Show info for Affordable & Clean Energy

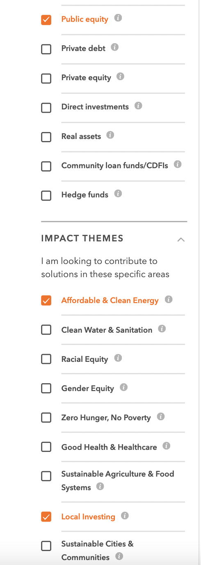(169, 299)
